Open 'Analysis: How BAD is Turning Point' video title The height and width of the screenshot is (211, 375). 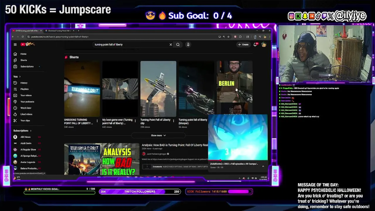tap(175, 145)
